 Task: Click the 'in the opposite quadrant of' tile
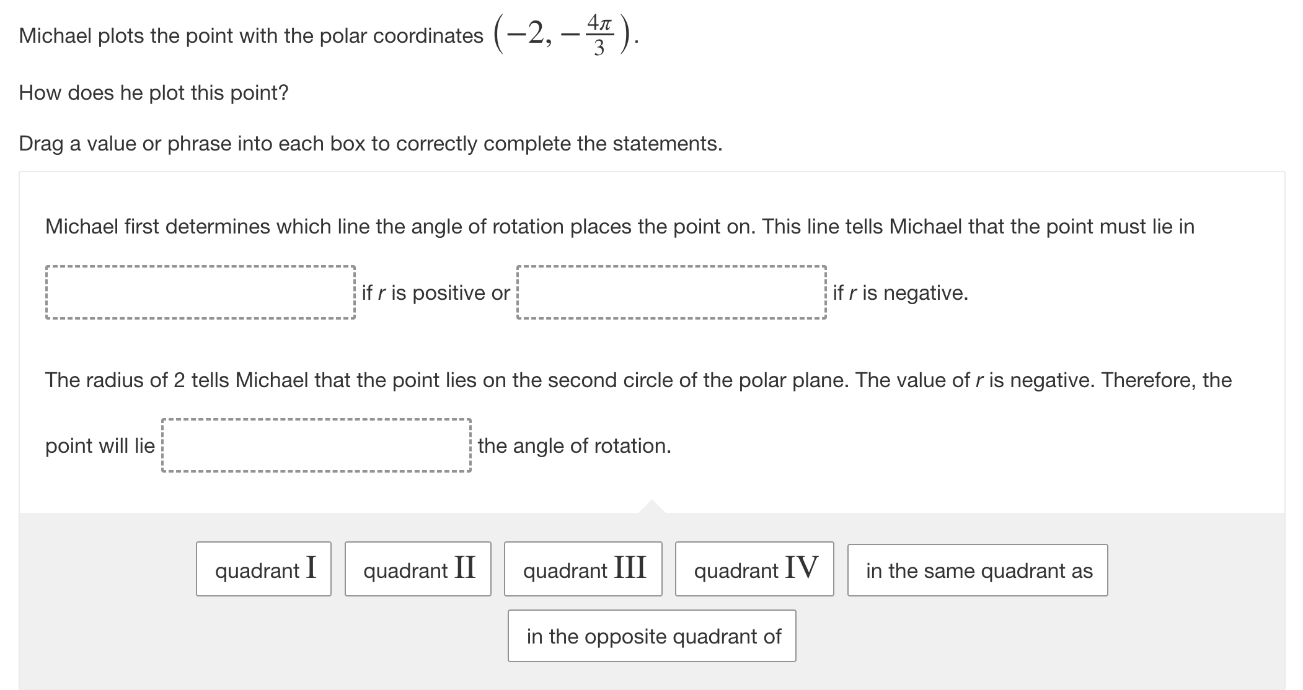pos(651,635)
